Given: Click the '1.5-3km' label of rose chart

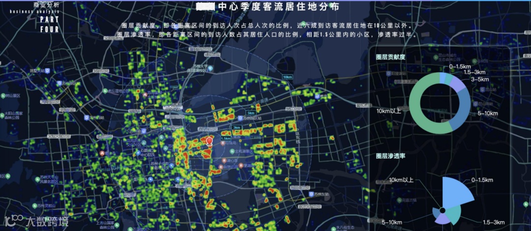Looking at the screenshot, I should pos(494,223).
